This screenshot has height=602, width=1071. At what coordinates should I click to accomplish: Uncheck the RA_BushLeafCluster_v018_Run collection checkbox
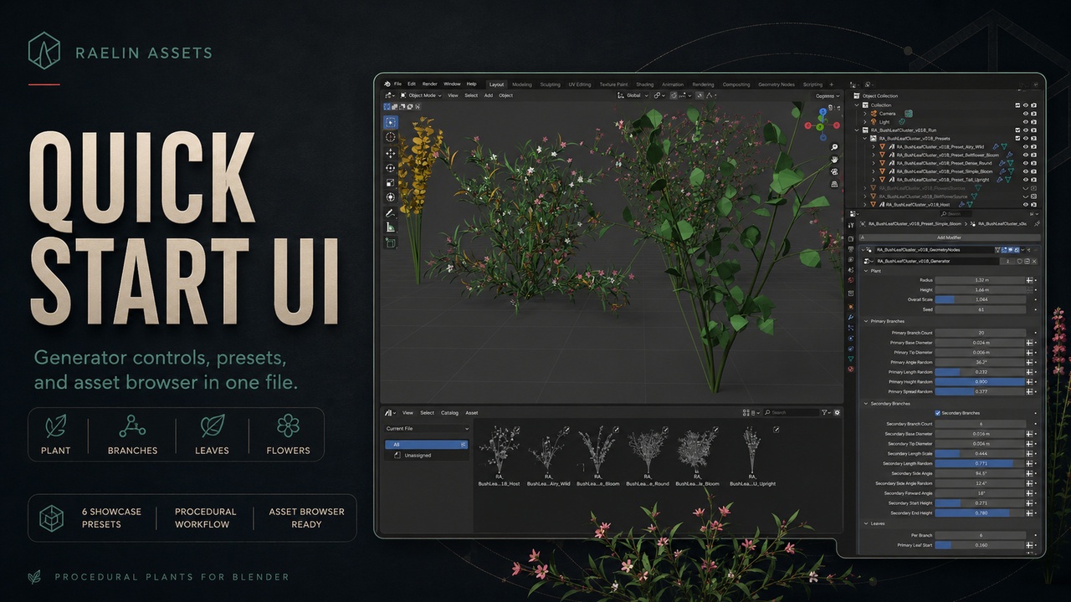click(1017, 130)
